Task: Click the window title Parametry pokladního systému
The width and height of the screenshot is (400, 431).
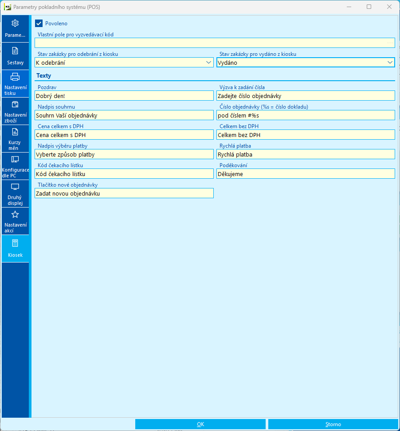Action: 57,7
